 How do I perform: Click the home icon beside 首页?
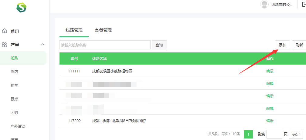coord(5,31)
